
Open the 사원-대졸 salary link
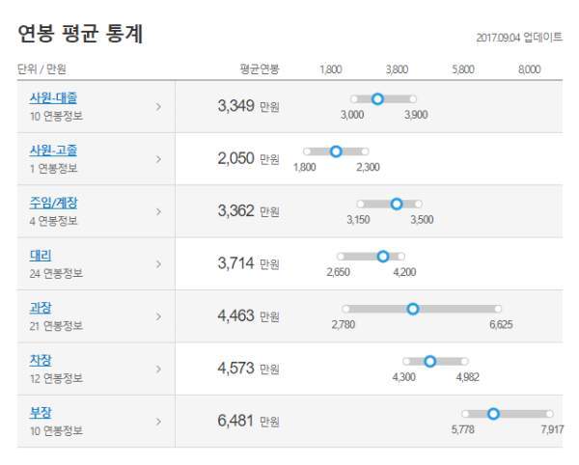tap(53, 98)
